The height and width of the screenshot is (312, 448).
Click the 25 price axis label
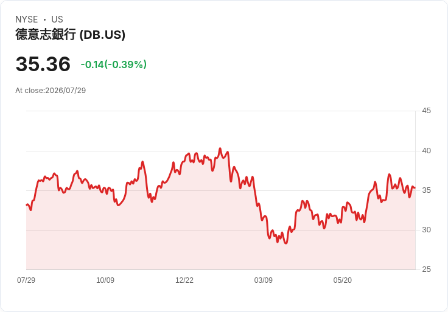[426, 269]
